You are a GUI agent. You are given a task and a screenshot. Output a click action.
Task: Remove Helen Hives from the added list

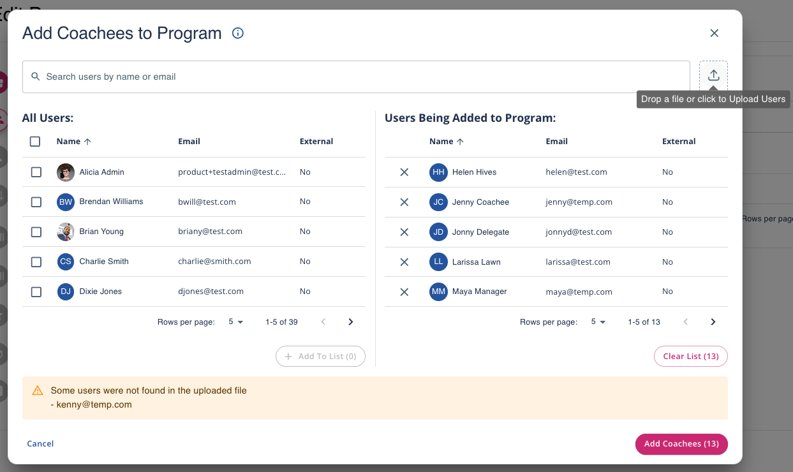[404, 172]
